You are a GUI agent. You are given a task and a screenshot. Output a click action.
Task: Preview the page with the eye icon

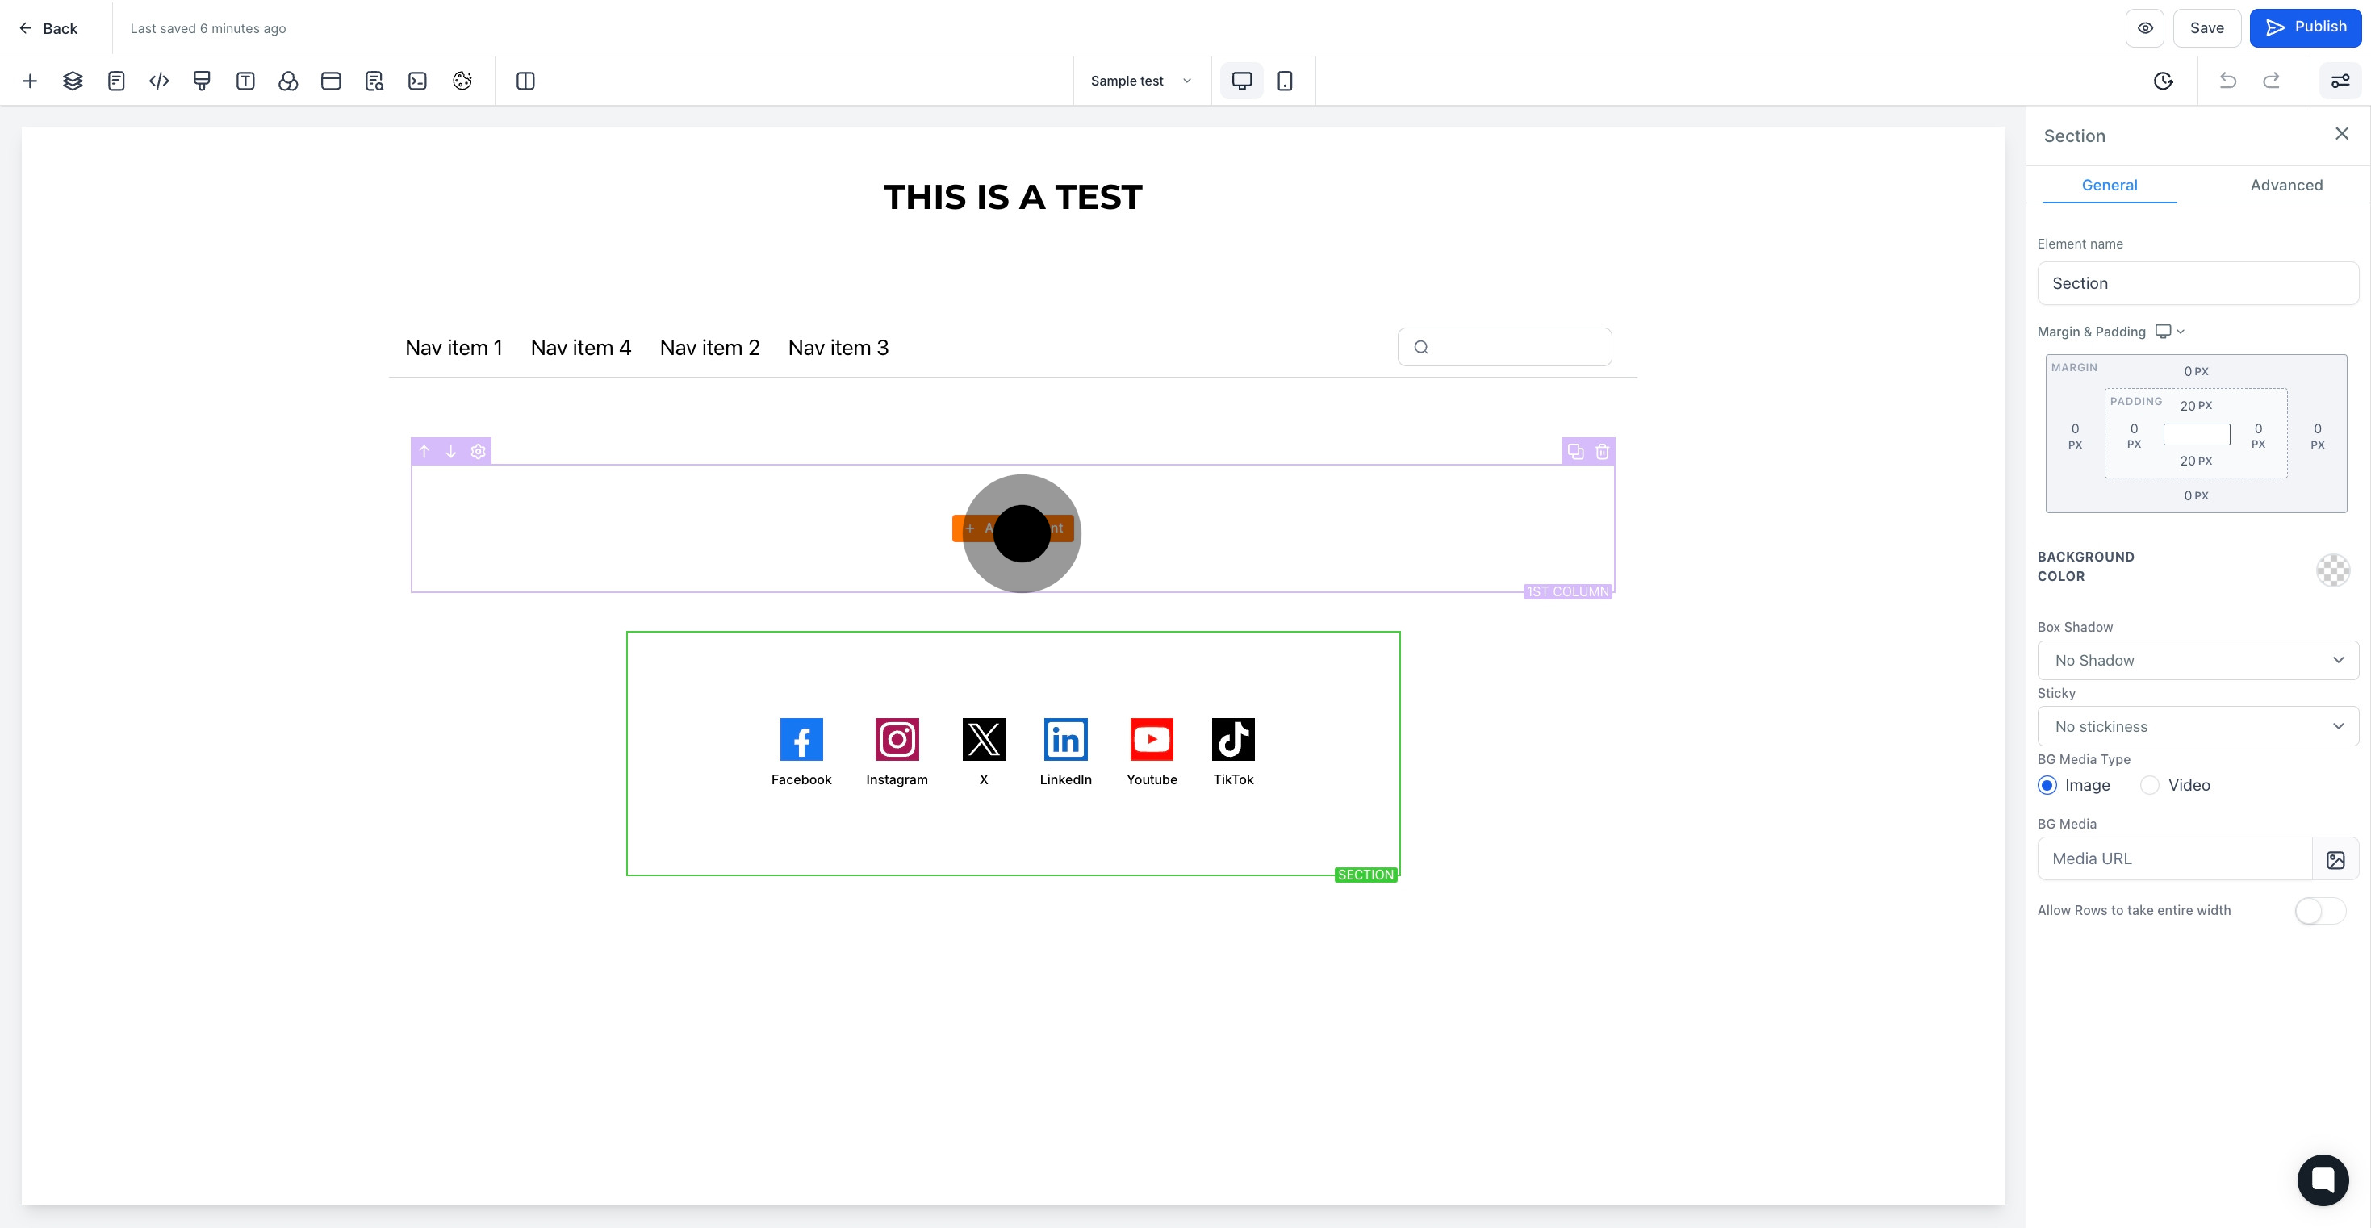pos(2144,27)
